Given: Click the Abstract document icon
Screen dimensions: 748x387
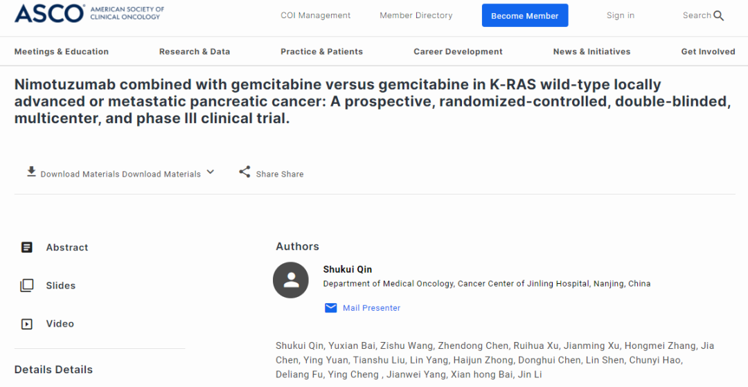Looking at the screenshot, I should click(x=27, y=247).
